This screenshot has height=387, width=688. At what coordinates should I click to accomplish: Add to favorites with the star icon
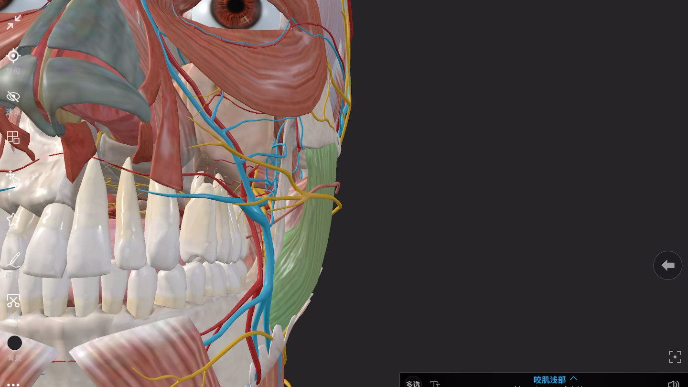click(13, 220)
